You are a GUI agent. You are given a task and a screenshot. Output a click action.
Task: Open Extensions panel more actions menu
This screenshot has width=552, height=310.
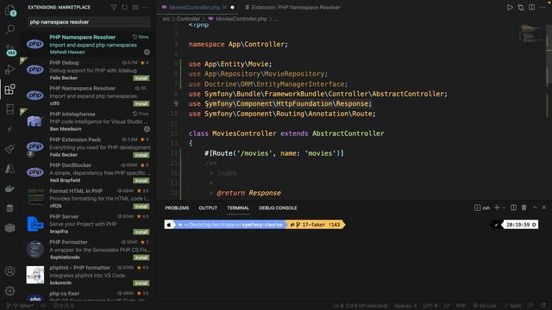(x=146, y=7)
